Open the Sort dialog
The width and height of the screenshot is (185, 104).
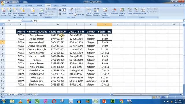coord(64,11)
